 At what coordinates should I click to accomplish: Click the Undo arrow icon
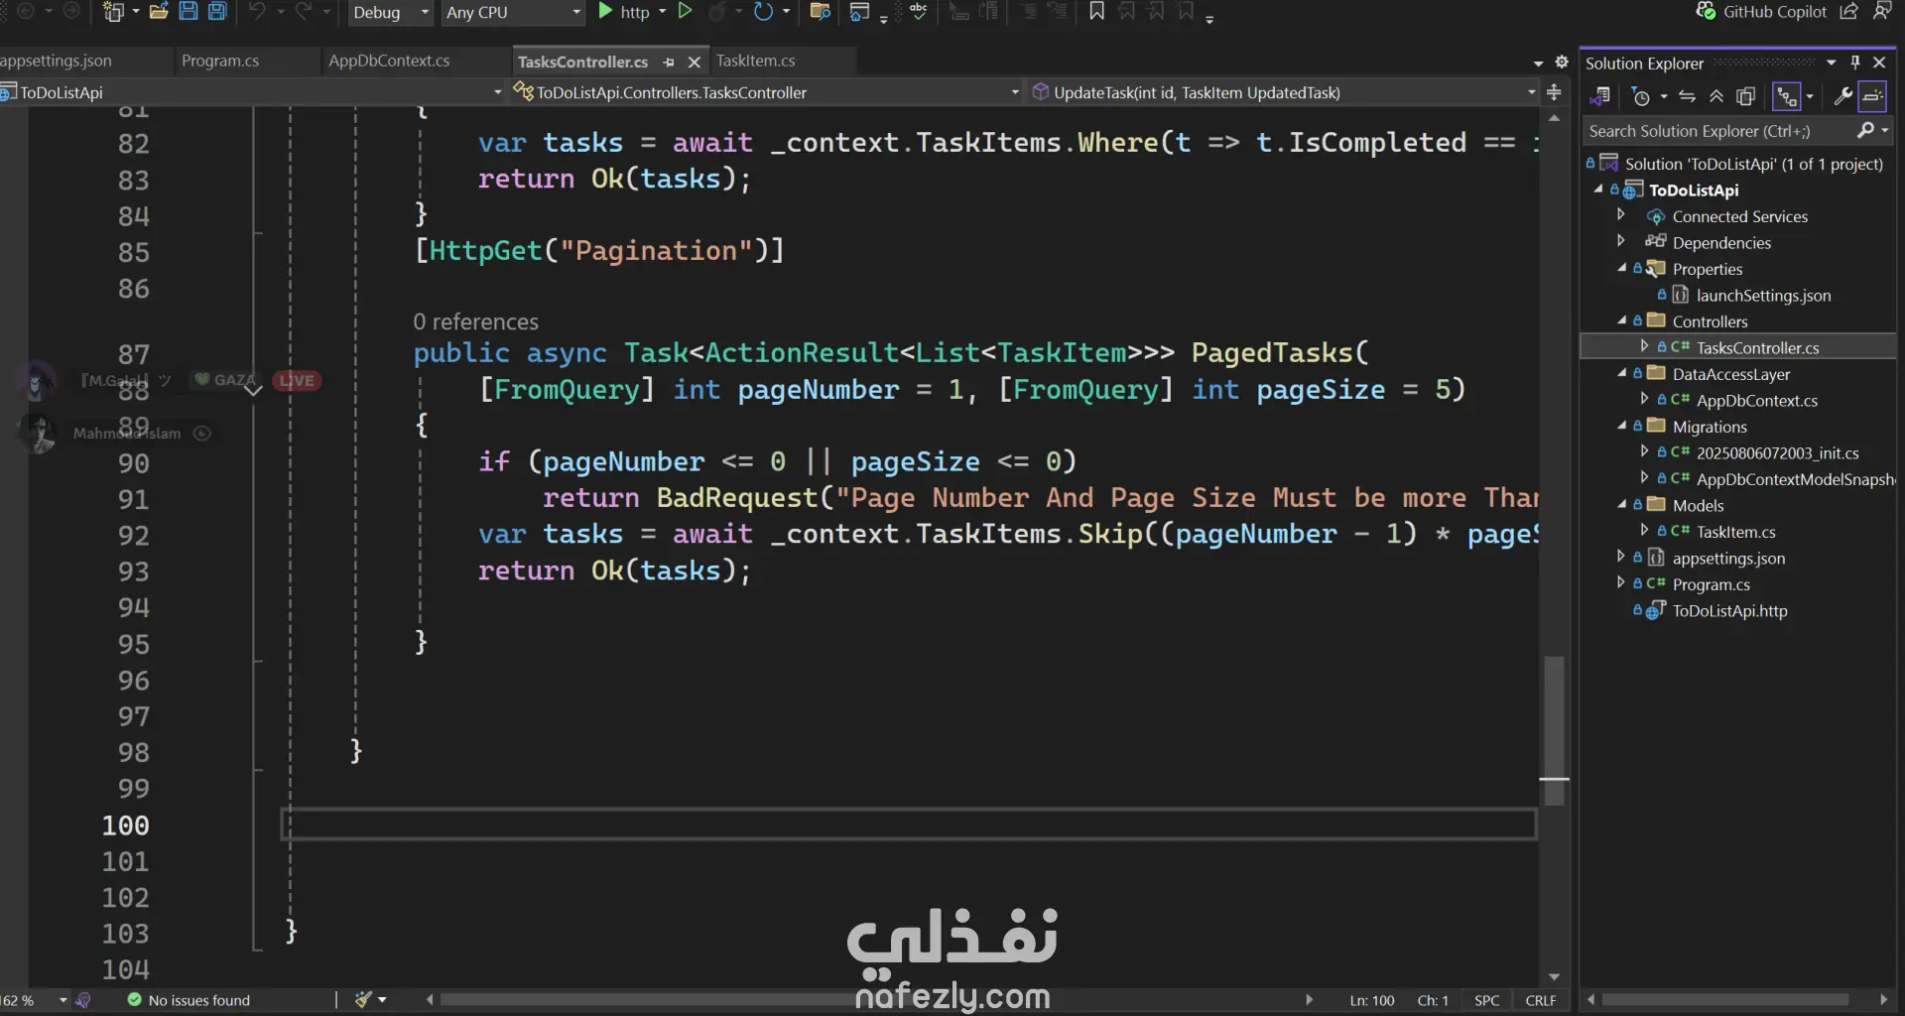(x=258, y=12)
